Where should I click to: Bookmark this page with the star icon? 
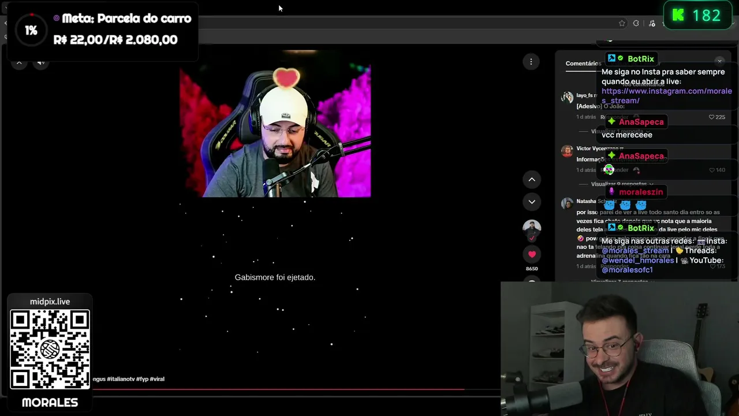[622, 24]
